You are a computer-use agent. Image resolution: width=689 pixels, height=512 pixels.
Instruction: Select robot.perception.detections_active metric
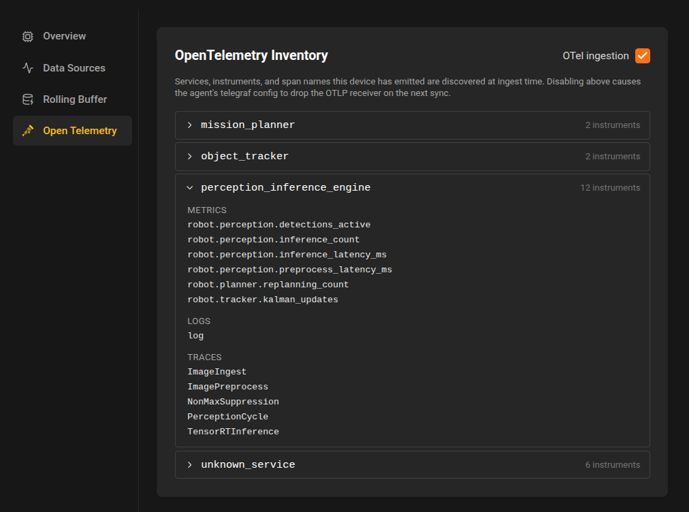(278, 225)
